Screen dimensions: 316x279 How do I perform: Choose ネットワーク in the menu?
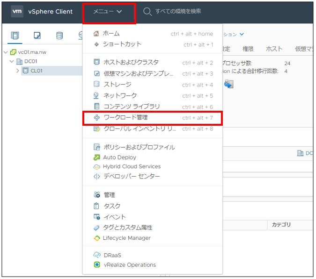[120, 96]
